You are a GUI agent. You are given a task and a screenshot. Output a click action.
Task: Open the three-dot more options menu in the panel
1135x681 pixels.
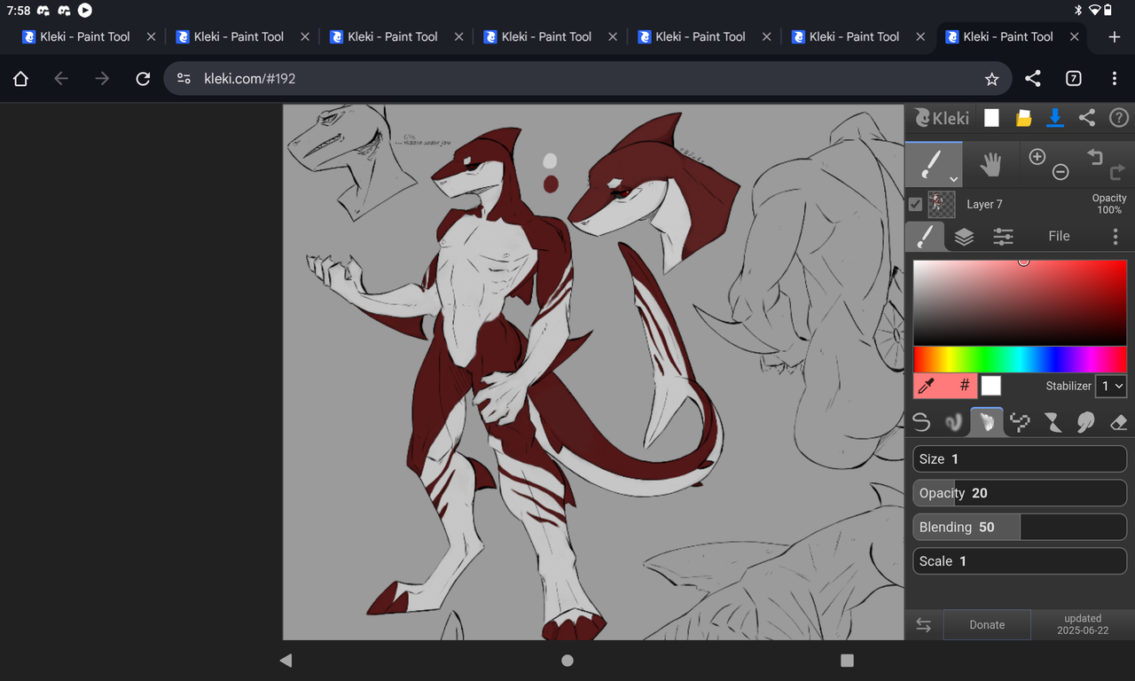click(1115, 236)
